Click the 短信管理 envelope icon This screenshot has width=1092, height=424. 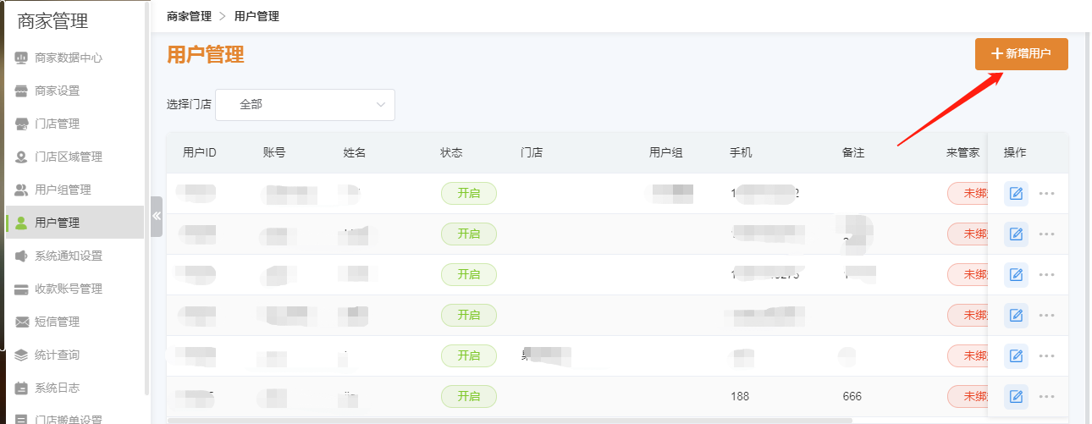[x=21, y=322]
